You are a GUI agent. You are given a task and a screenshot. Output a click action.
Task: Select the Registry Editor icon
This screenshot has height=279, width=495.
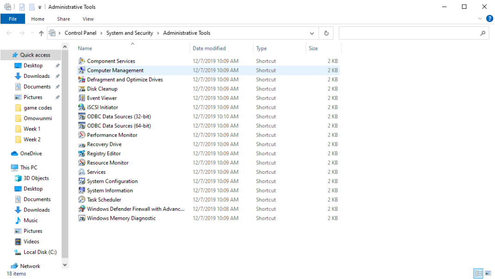[x=82, y=154]
